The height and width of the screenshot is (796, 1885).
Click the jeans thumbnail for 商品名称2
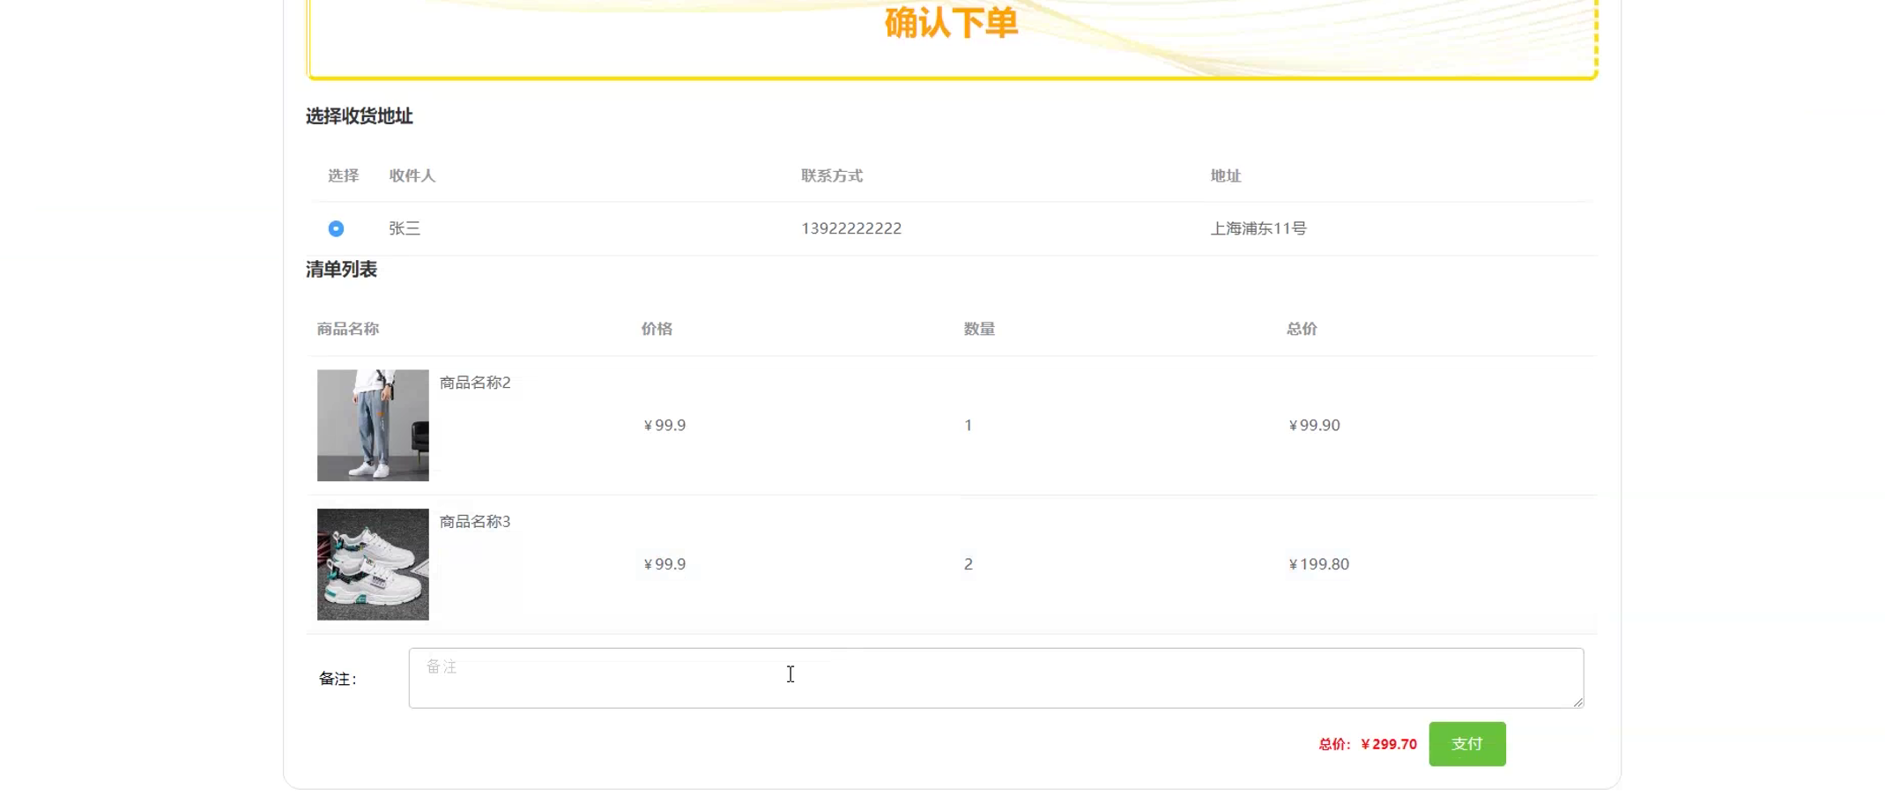click(373, 425)
